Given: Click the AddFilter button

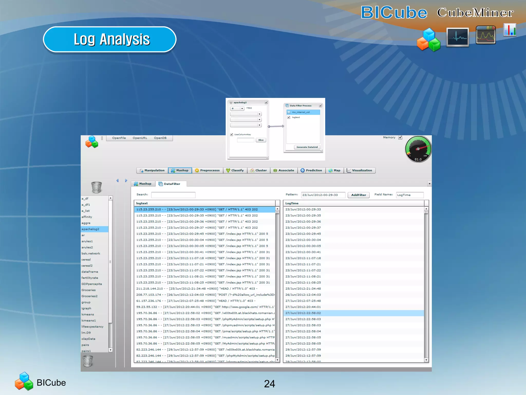Looking at the screenshot, I should 359,195.
